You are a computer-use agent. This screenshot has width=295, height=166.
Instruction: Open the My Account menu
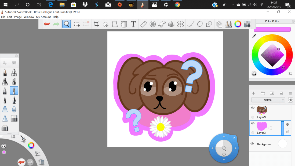43,17
